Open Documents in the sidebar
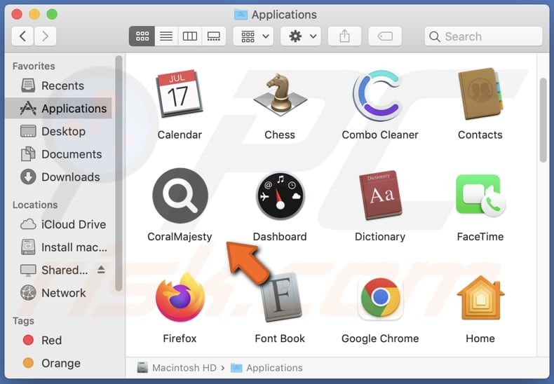The height and width of the screenshot is (384, 554). click(59, 154)
